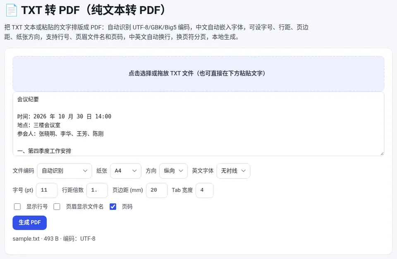
Task: Click the 会议纪要 line in the text area
Action: click(x=28, y=99)
